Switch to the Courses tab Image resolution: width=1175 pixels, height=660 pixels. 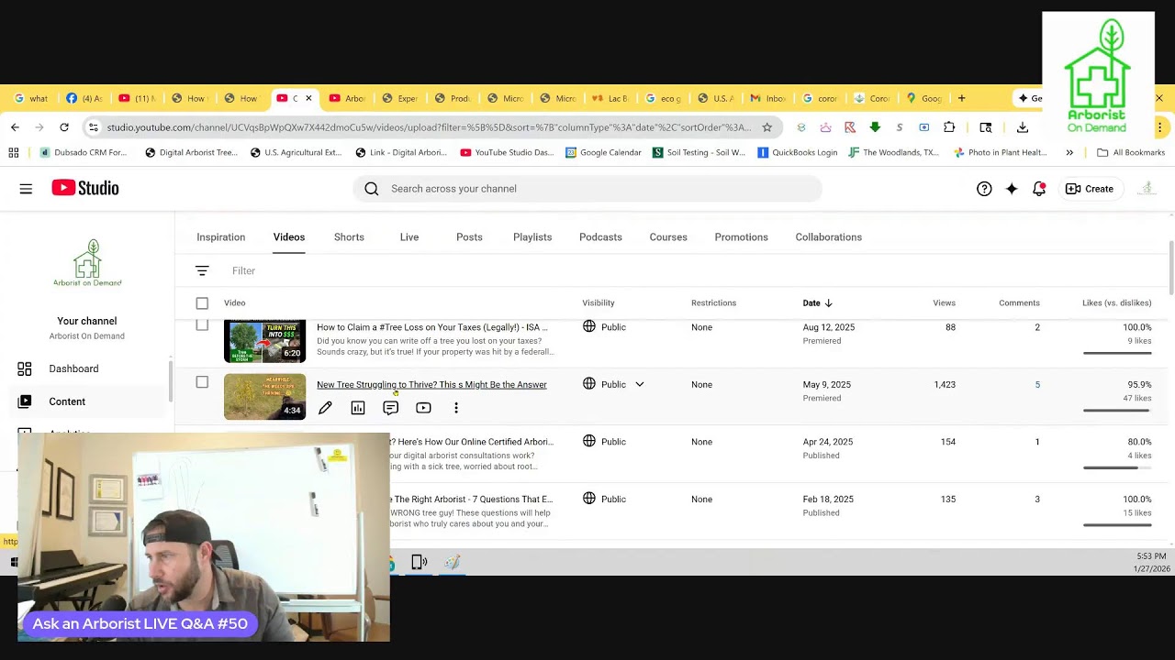[x=668, y=237]
